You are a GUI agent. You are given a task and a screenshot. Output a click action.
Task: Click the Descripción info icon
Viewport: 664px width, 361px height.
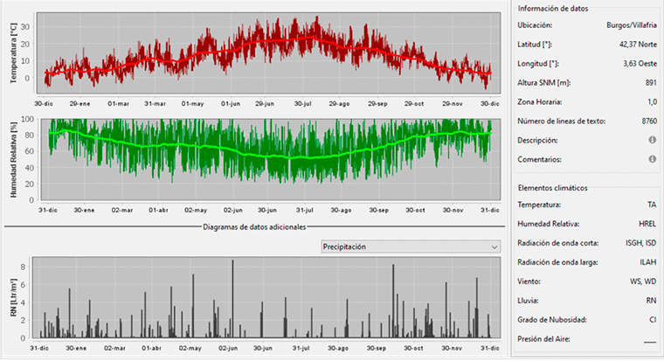(x=652, y=141)
